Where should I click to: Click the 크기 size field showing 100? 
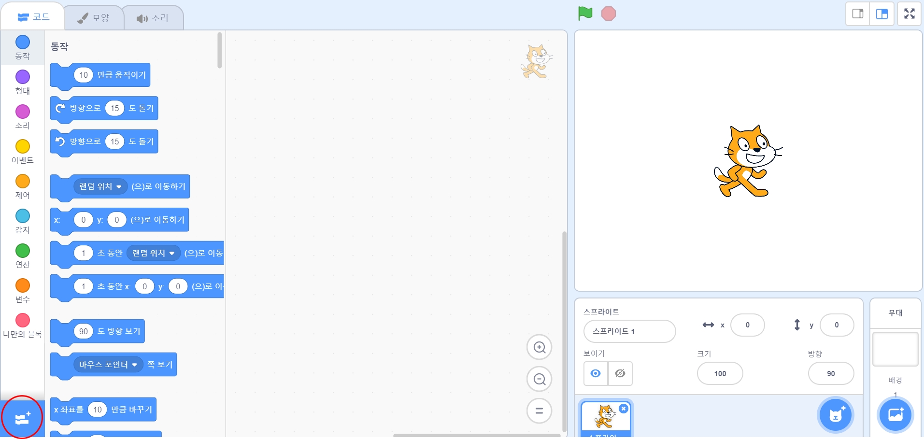point(720,373)
